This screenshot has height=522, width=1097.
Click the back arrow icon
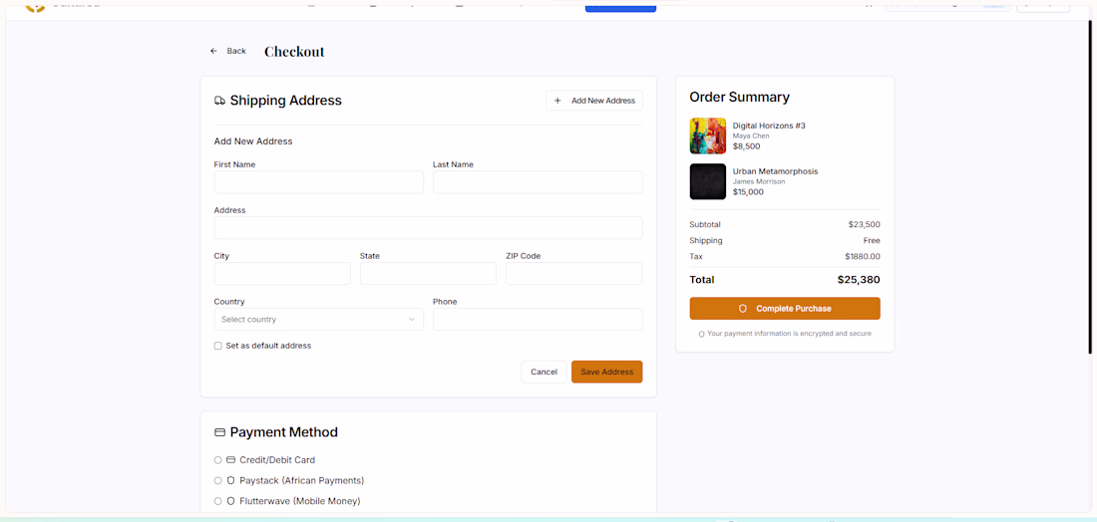(214, 51)
